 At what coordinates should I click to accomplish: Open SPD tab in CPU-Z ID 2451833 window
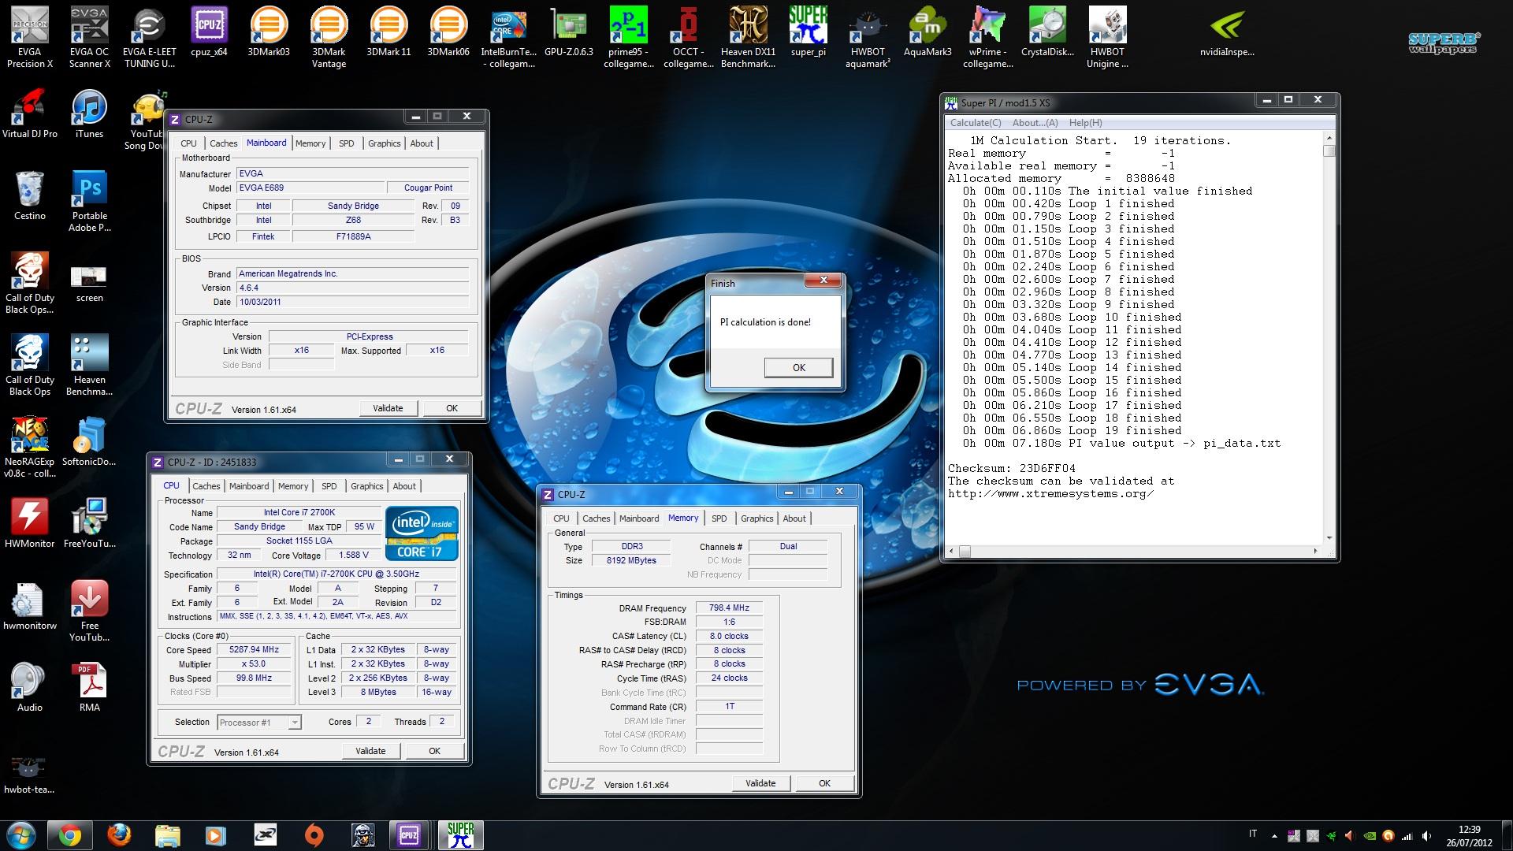(x=329, y=486)
